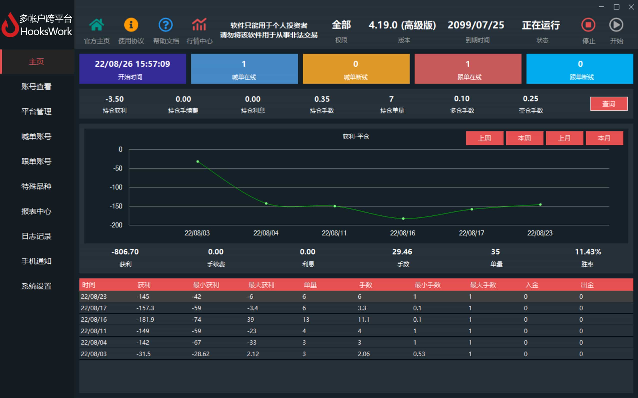The width and height of the screenshot is (638, 398).
Task: Sort by 时间 column header
Action: click(x=89, y=285)
